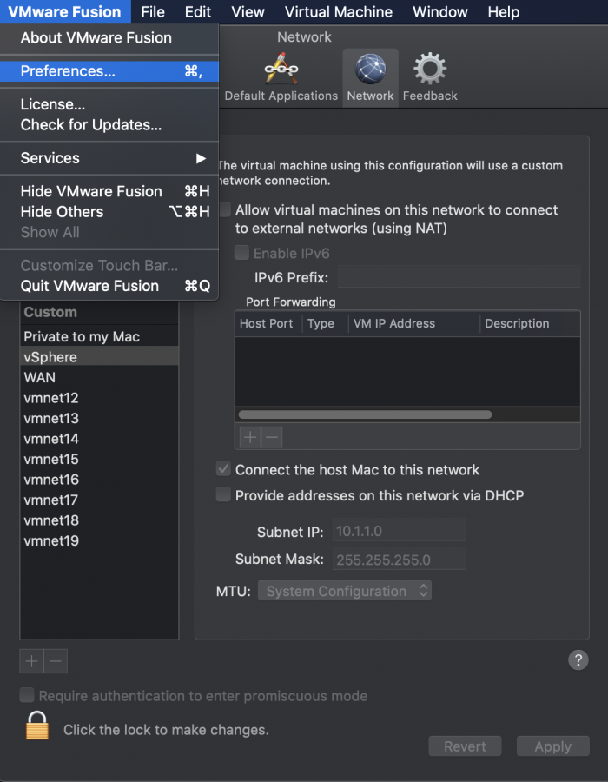This screenshot has height=782, width=608.
Task: Choose Preferences… from the menu
Action: [109, 71]
